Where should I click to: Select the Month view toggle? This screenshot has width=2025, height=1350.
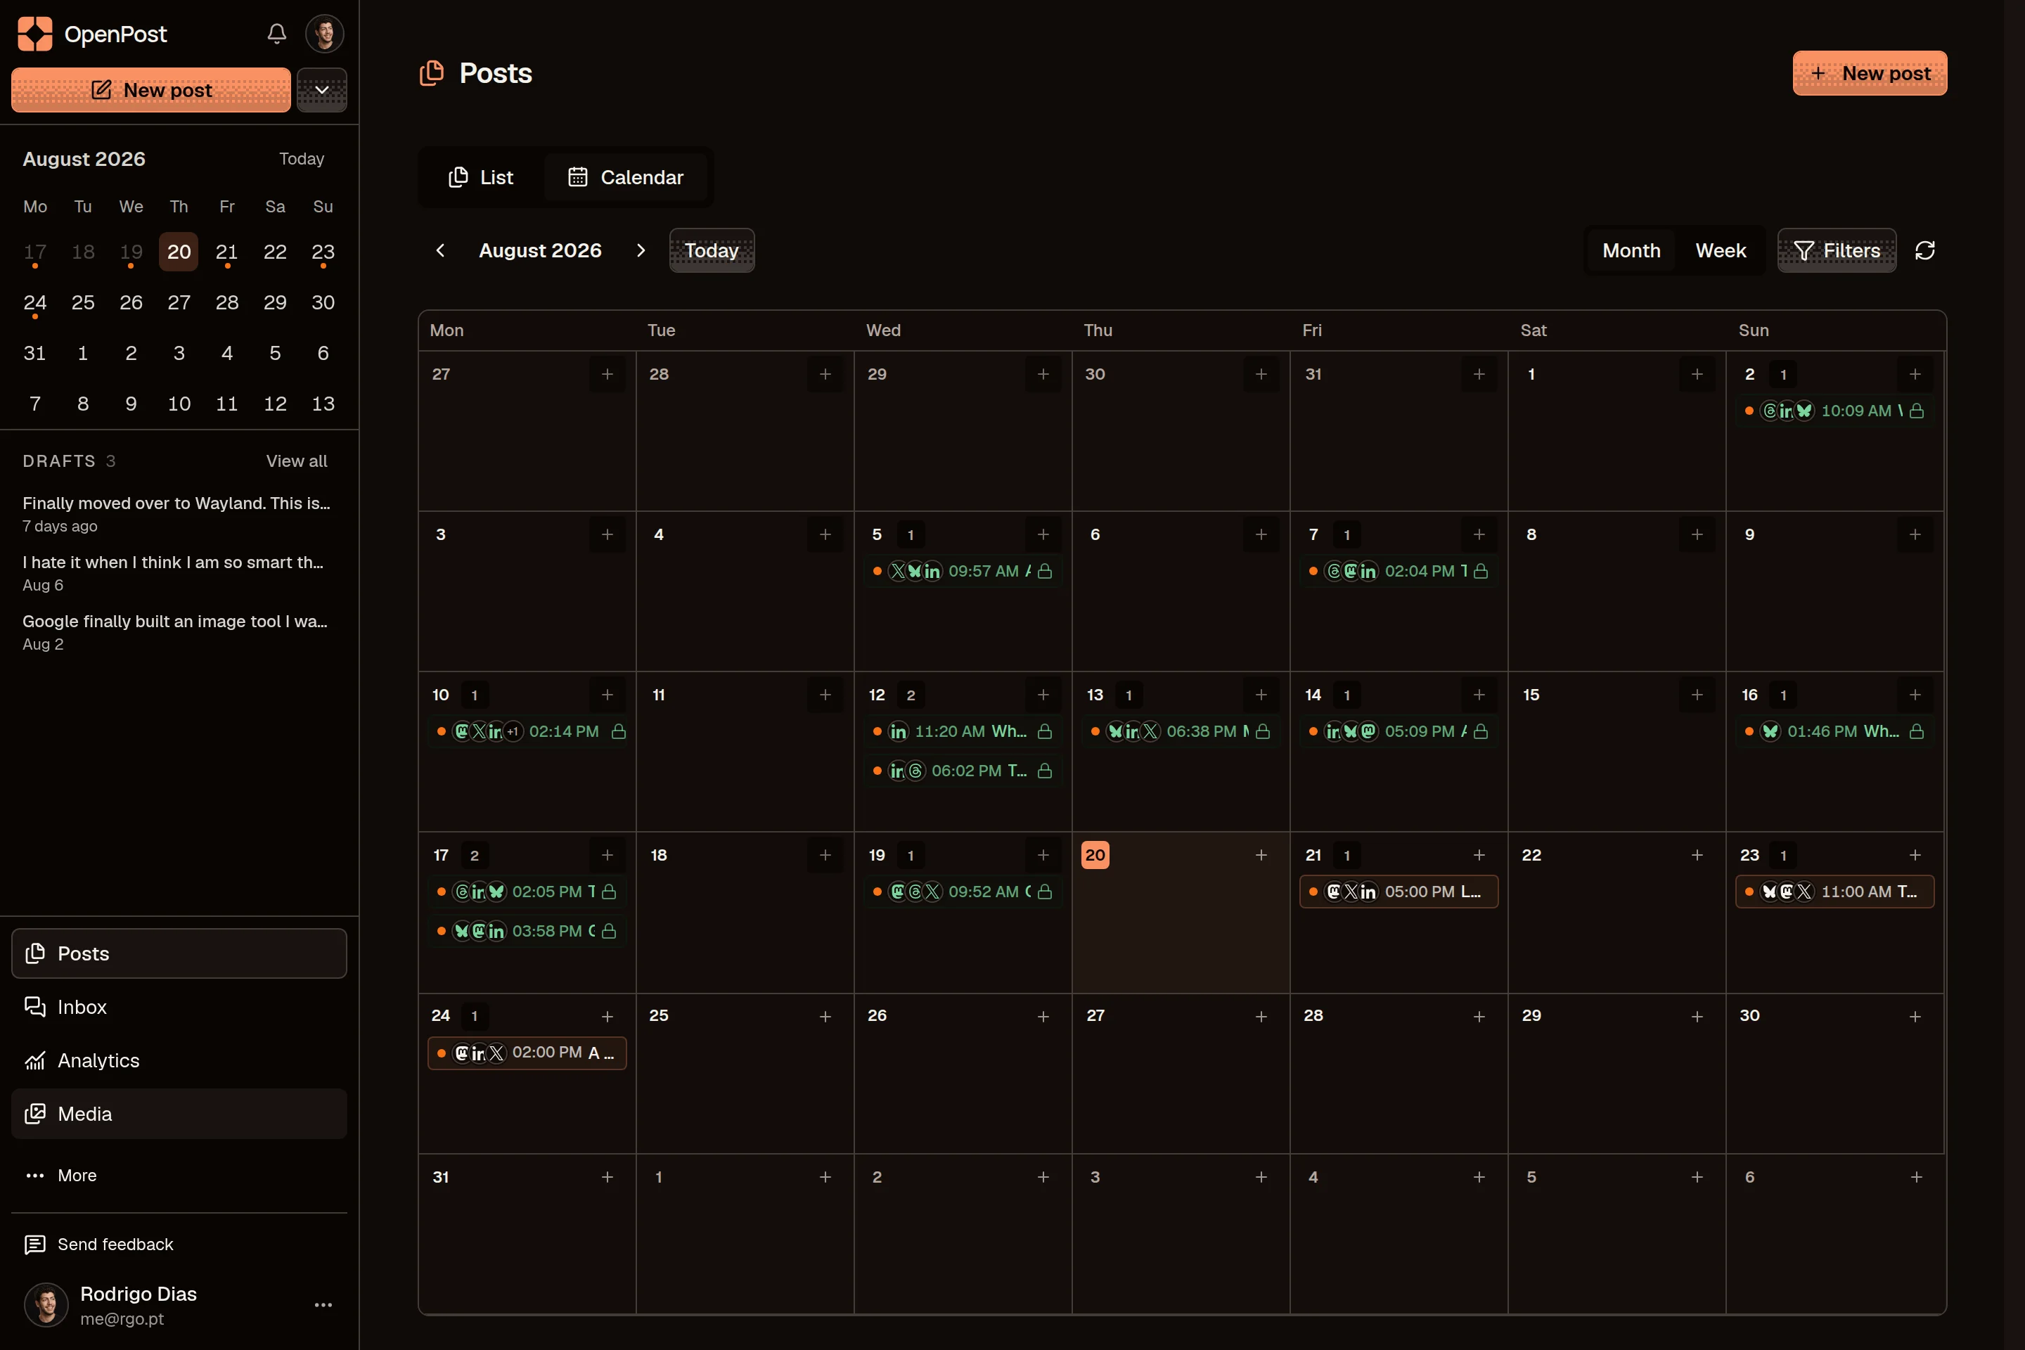click(1631, 250)
